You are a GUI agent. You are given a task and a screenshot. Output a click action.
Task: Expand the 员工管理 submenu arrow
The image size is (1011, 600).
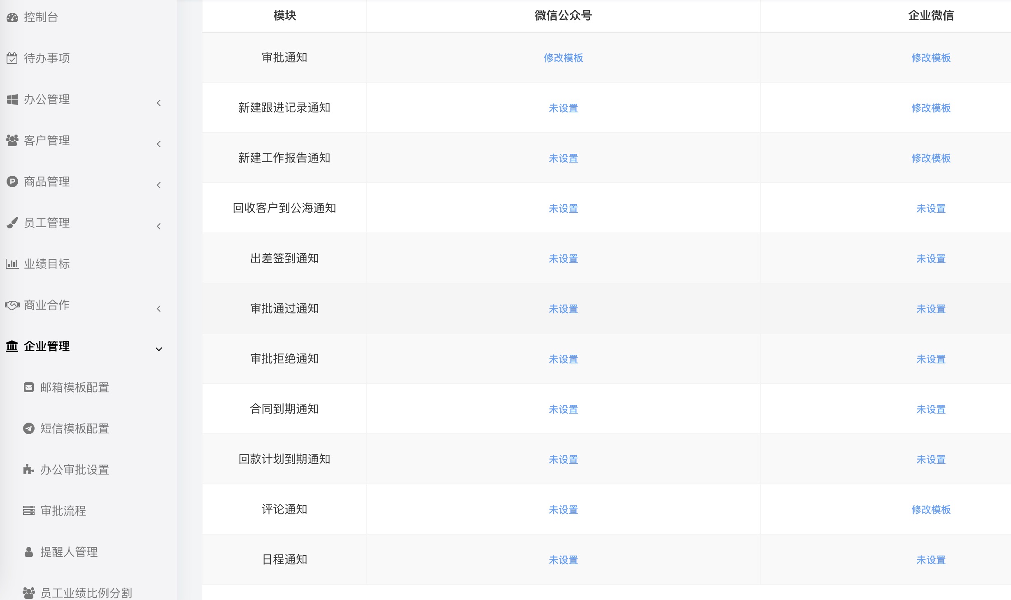[x=159, y=226]
